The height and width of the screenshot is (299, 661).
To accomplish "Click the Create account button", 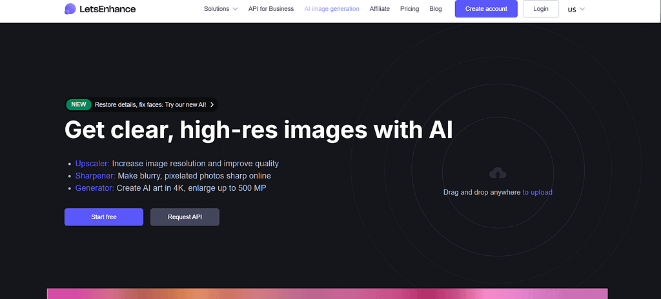I will 486,9.
